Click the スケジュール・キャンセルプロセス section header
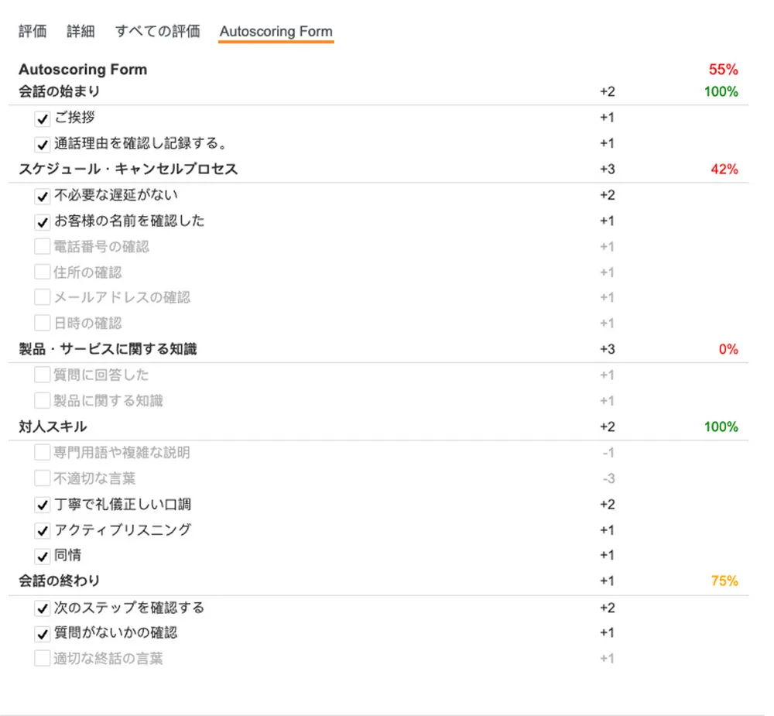The width and height of the screenshot is (774, 716). pos(128,170)
